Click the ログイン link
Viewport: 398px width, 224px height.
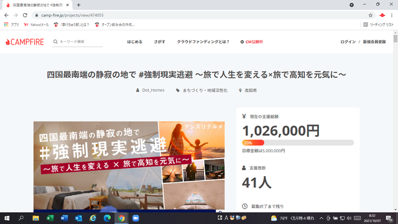(348, 42)
